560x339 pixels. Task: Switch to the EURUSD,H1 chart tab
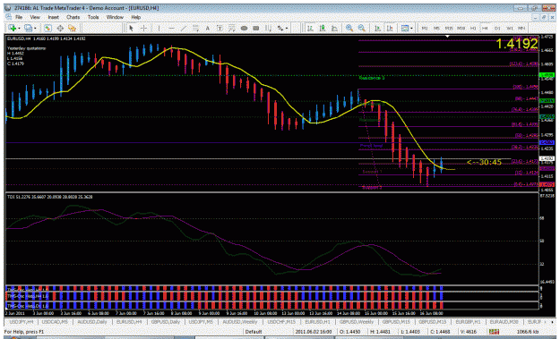317,322
